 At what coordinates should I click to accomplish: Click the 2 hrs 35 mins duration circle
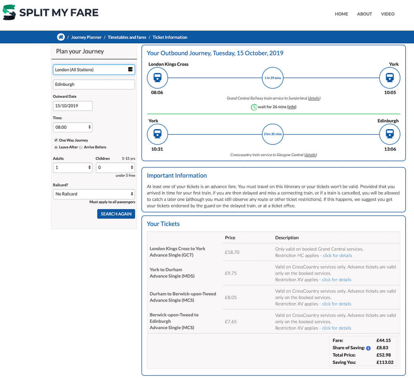click(x=273, y=134)
